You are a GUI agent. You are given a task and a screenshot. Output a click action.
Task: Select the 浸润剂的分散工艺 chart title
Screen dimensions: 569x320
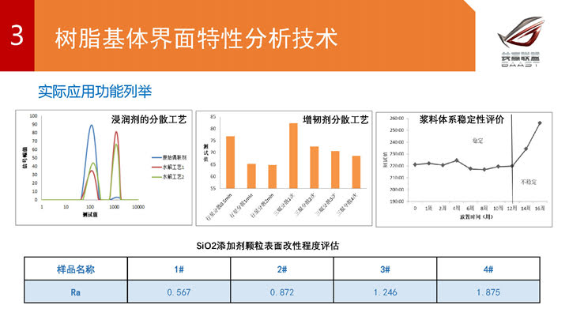point(148,120)
